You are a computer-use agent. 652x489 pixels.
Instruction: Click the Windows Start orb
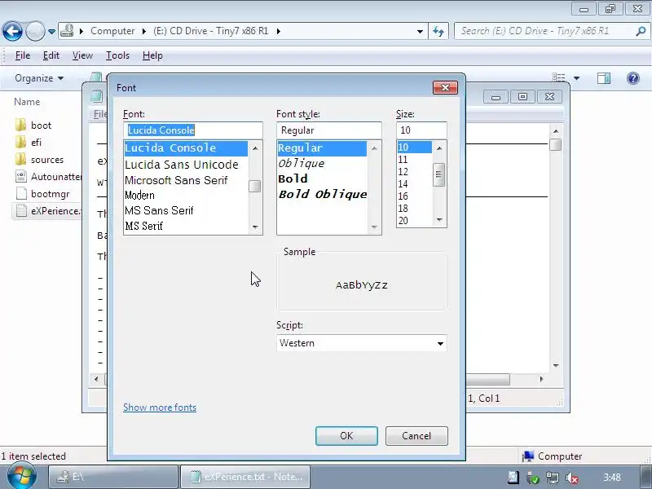(21, 476)
